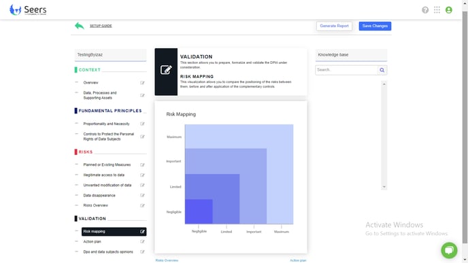
Task: Select Unwanted modification of data item
Action: 107,185
